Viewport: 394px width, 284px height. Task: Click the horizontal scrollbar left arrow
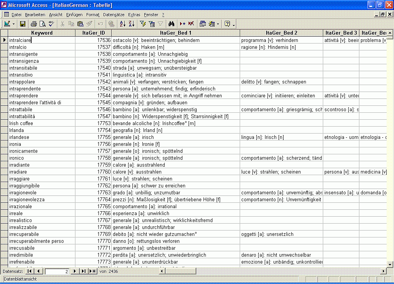pyautogui.click(x=162, y=271)
